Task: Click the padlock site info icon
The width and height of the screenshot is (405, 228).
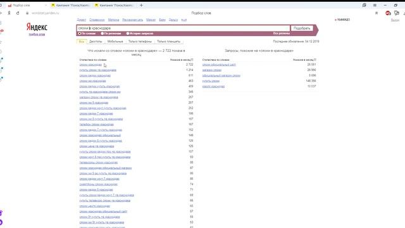Action: click(x=27, y=13)
